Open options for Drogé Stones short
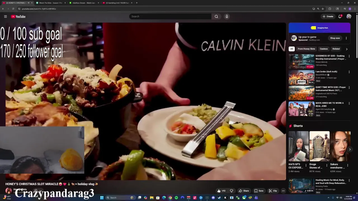 327,165
